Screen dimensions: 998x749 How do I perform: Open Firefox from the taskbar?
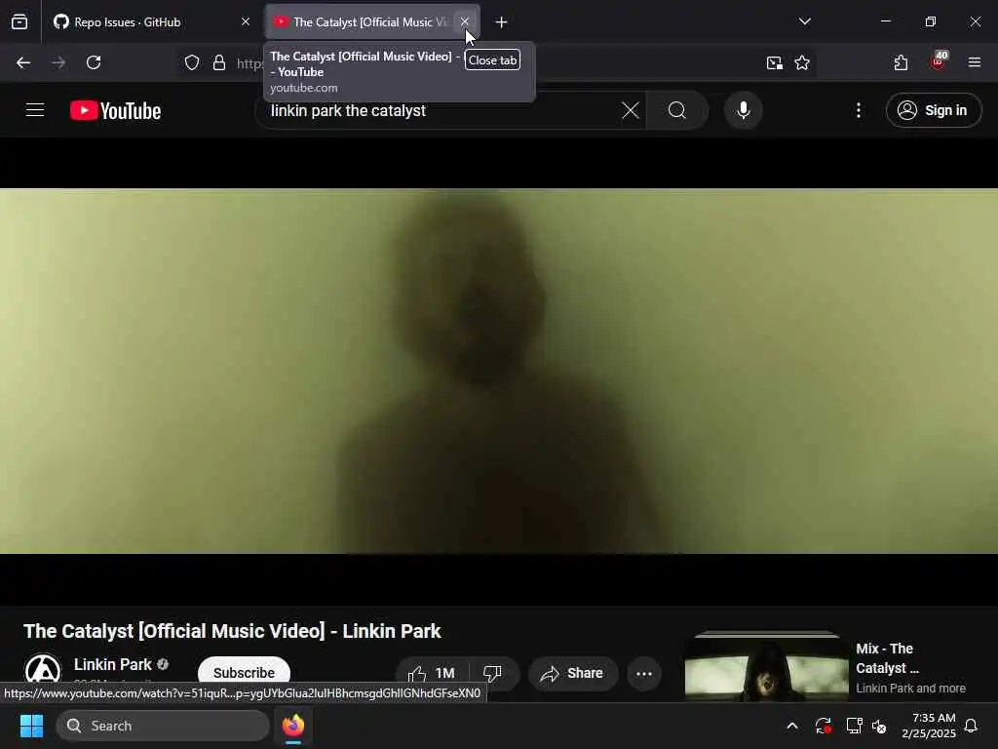(x=293, y=726)
